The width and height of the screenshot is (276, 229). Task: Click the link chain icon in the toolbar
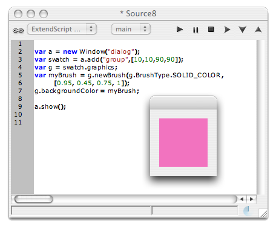18,30
